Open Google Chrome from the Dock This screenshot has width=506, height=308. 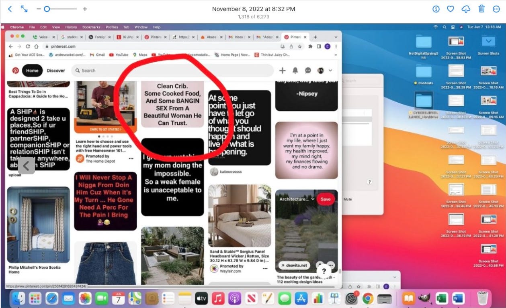368,298
